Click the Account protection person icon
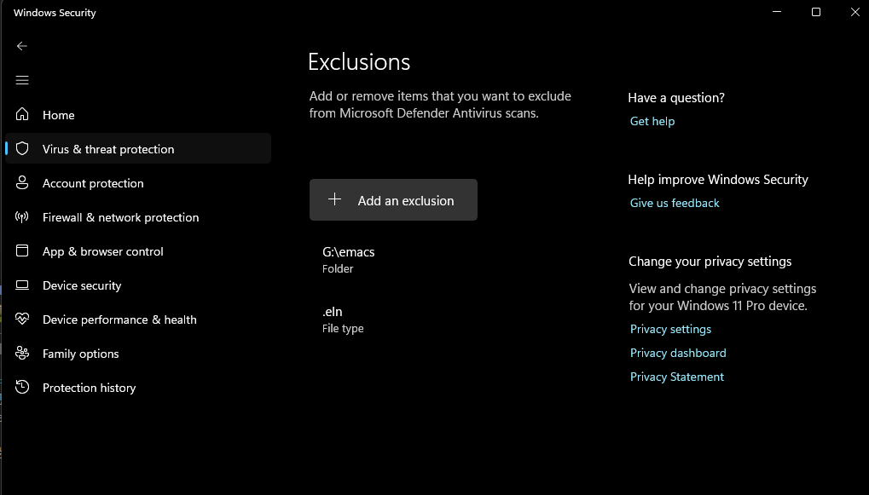This screenshot has height=495, width=869. pyautogui.click(x=22, y=182)
